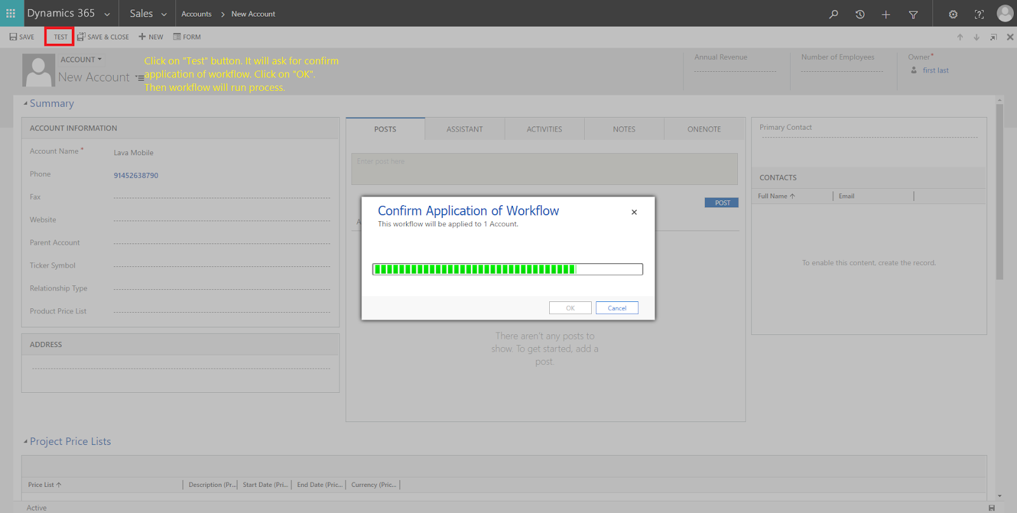Image resolution: width=1017 pixels, height=513 pixels.
Task: Switch to the Notes tab
Action: click(x=624, y=129)
